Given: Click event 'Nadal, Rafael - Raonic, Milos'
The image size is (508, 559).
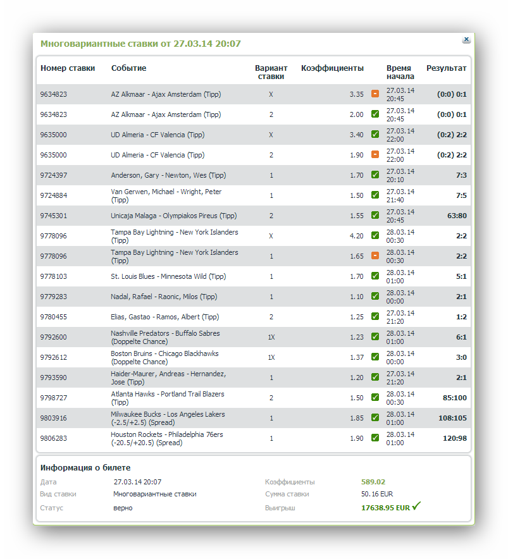Looking at the screenshot, I should (164, 297).
